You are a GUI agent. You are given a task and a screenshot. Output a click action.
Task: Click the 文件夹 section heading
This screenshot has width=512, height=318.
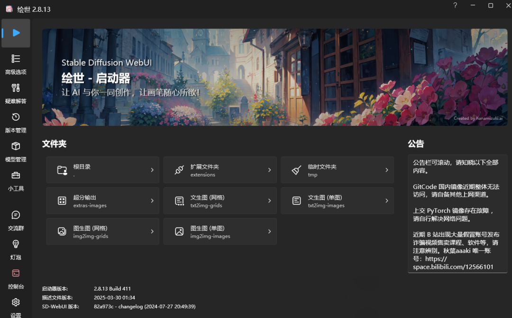click(x=54, y=144)
